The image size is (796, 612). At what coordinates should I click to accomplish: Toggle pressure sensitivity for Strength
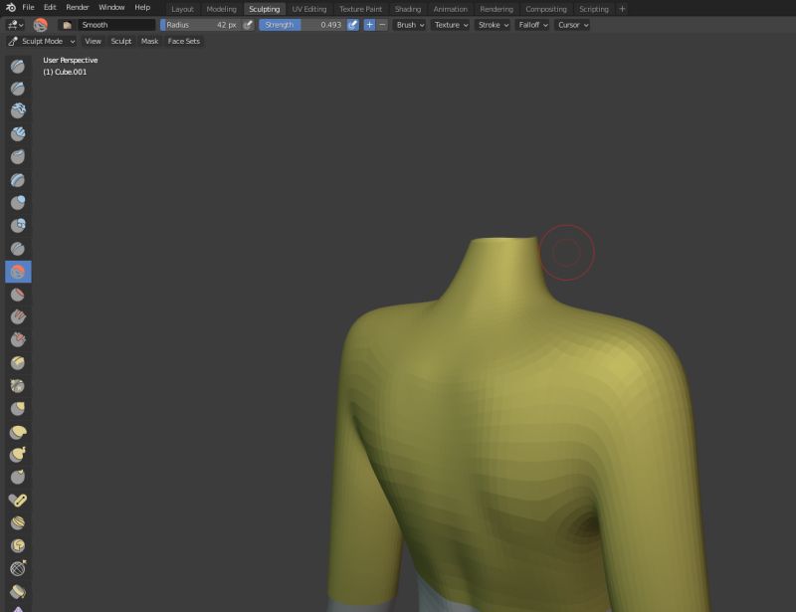[x=350, y=25]
